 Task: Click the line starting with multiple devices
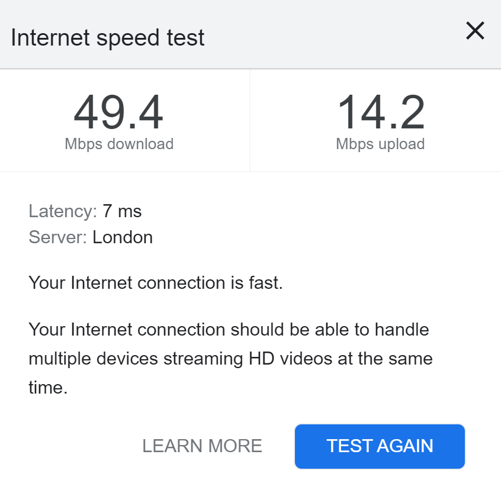(230, 358)
